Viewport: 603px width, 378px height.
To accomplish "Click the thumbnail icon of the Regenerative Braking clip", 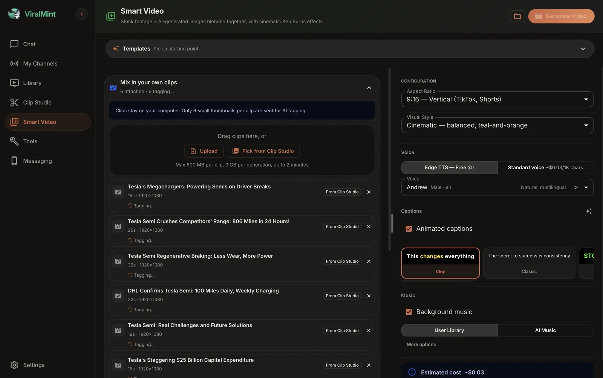I will pos(118,262).
